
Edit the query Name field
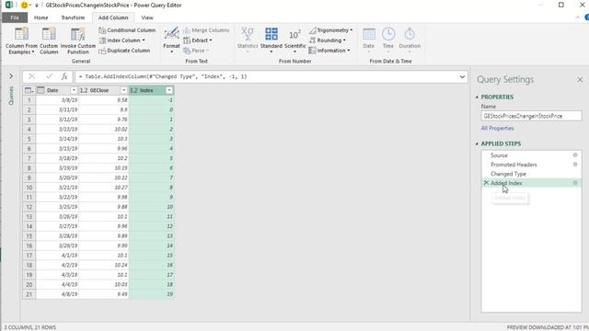531,116
